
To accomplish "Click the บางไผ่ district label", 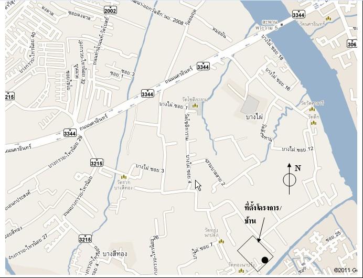I will click(254, 116).
